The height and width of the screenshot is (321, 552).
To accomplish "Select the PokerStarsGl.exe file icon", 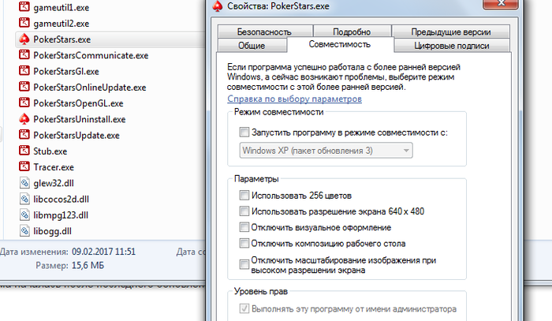I will 24,71.
